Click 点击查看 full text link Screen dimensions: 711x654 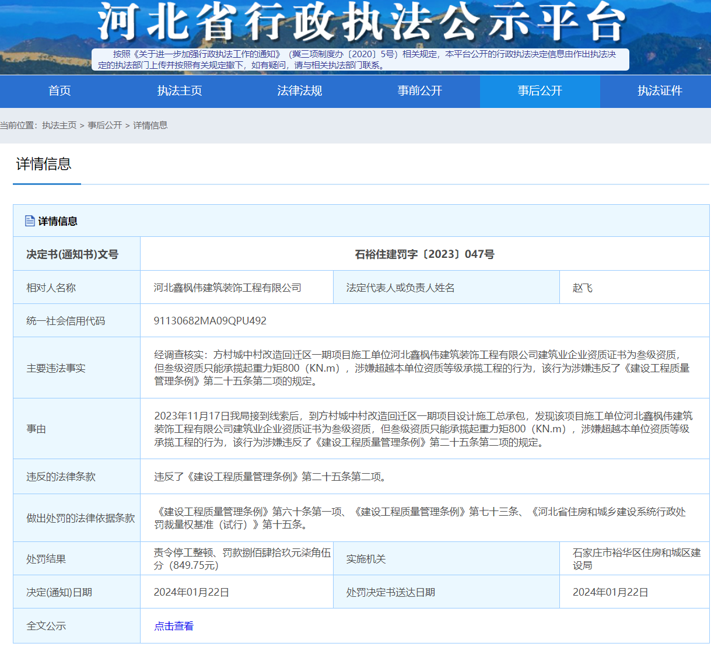[174, 626]
